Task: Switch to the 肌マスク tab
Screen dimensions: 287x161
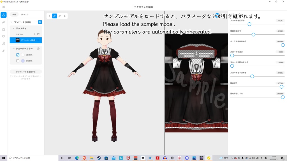Action: 24,14
